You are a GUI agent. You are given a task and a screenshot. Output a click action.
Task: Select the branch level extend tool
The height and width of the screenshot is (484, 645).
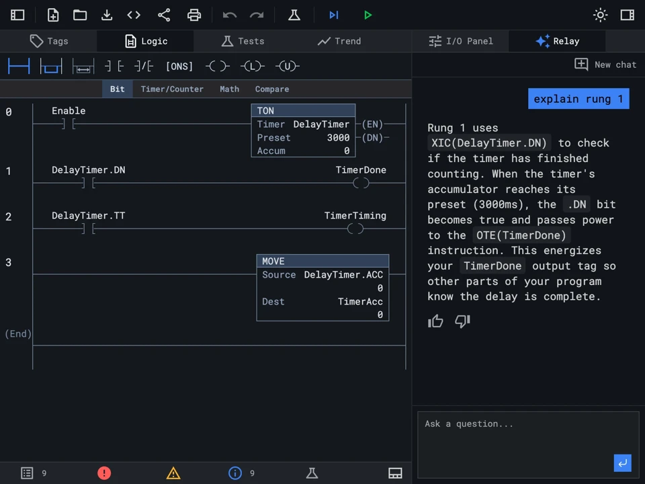point(83,67)
